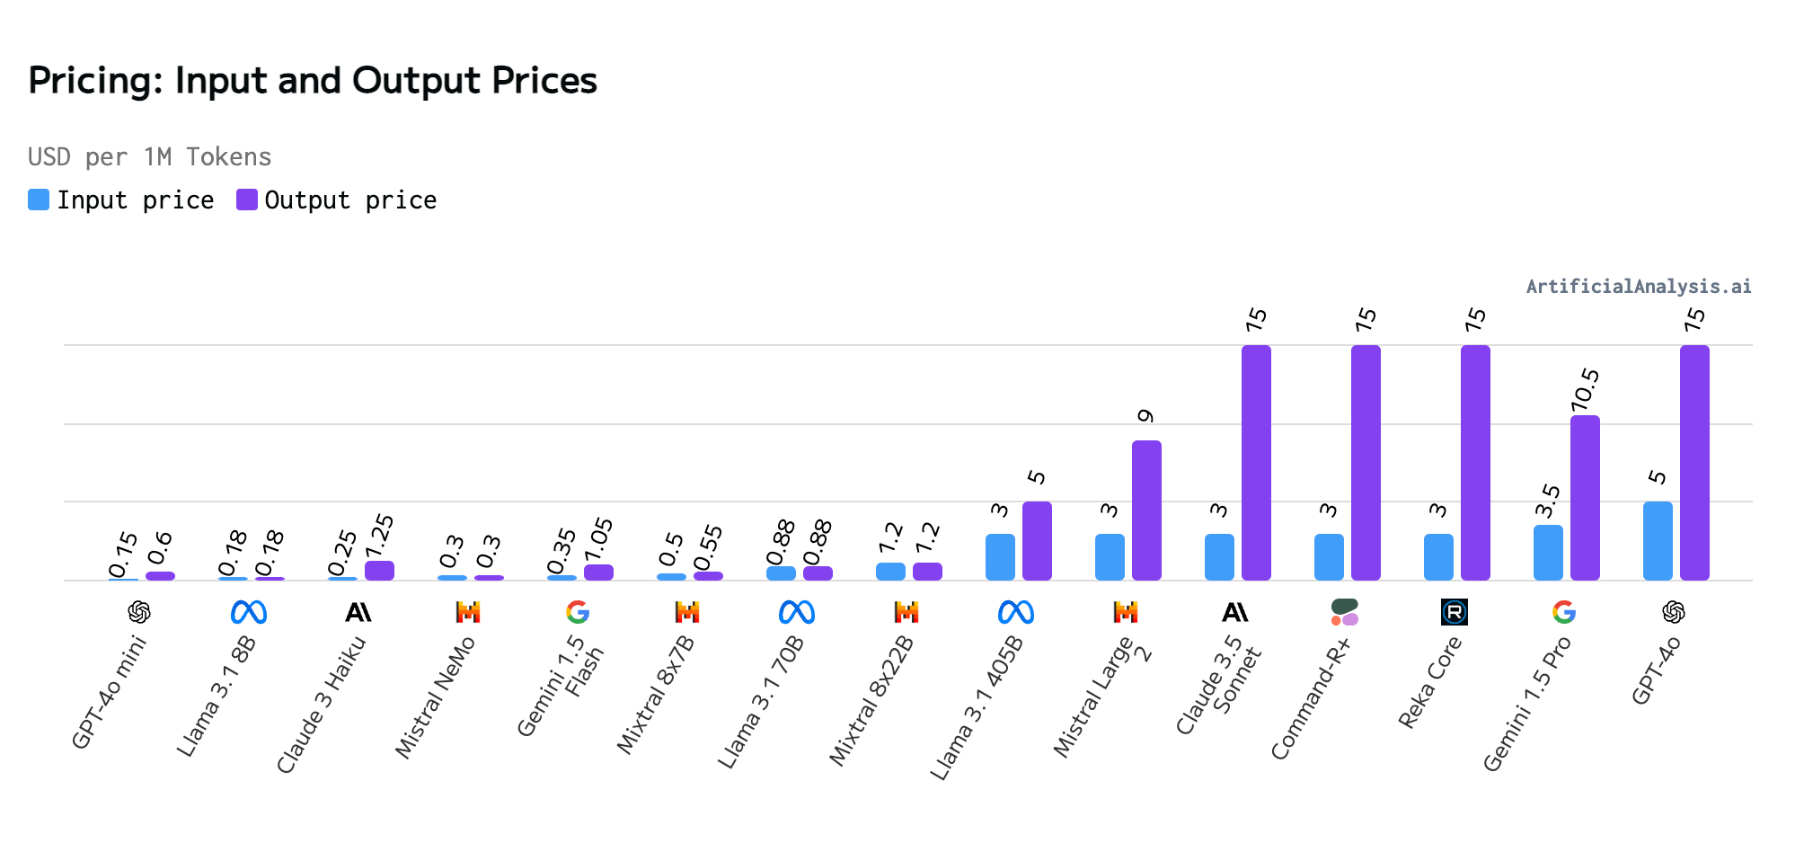Screen dimensions: 1804x852
Task: Click the Cohere logo above Command-R+
Action: tap(1345, 612)
